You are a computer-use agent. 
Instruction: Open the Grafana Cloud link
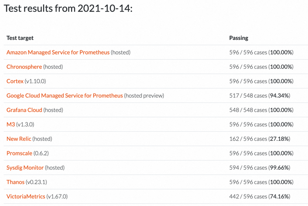(24, 110)
